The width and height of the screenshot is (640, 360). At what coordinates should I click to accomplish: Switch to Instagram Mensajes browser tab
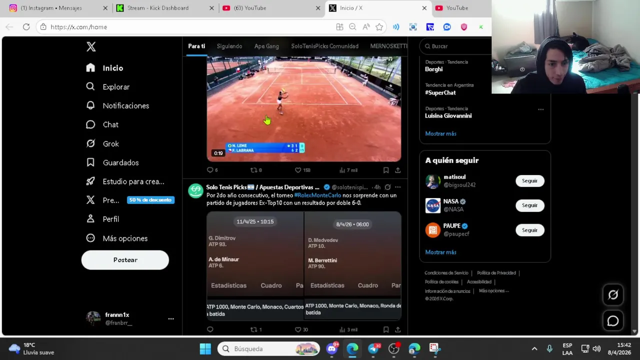coord(56,8)
